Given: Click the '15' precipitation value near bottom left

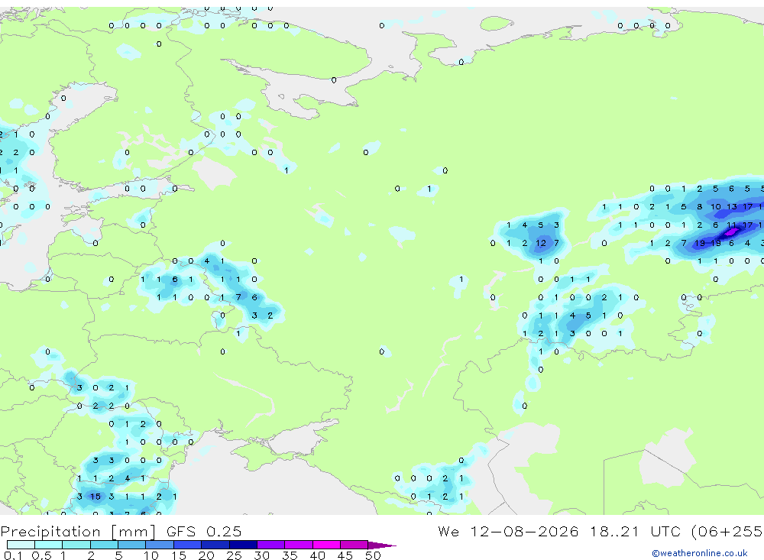Looking at the screenshot, I should (95, 496).
